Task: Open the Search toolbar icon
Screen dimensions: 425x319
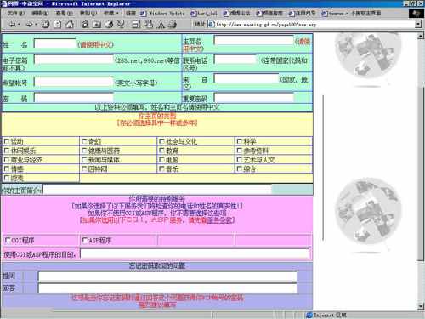Action: click(85, 25)
